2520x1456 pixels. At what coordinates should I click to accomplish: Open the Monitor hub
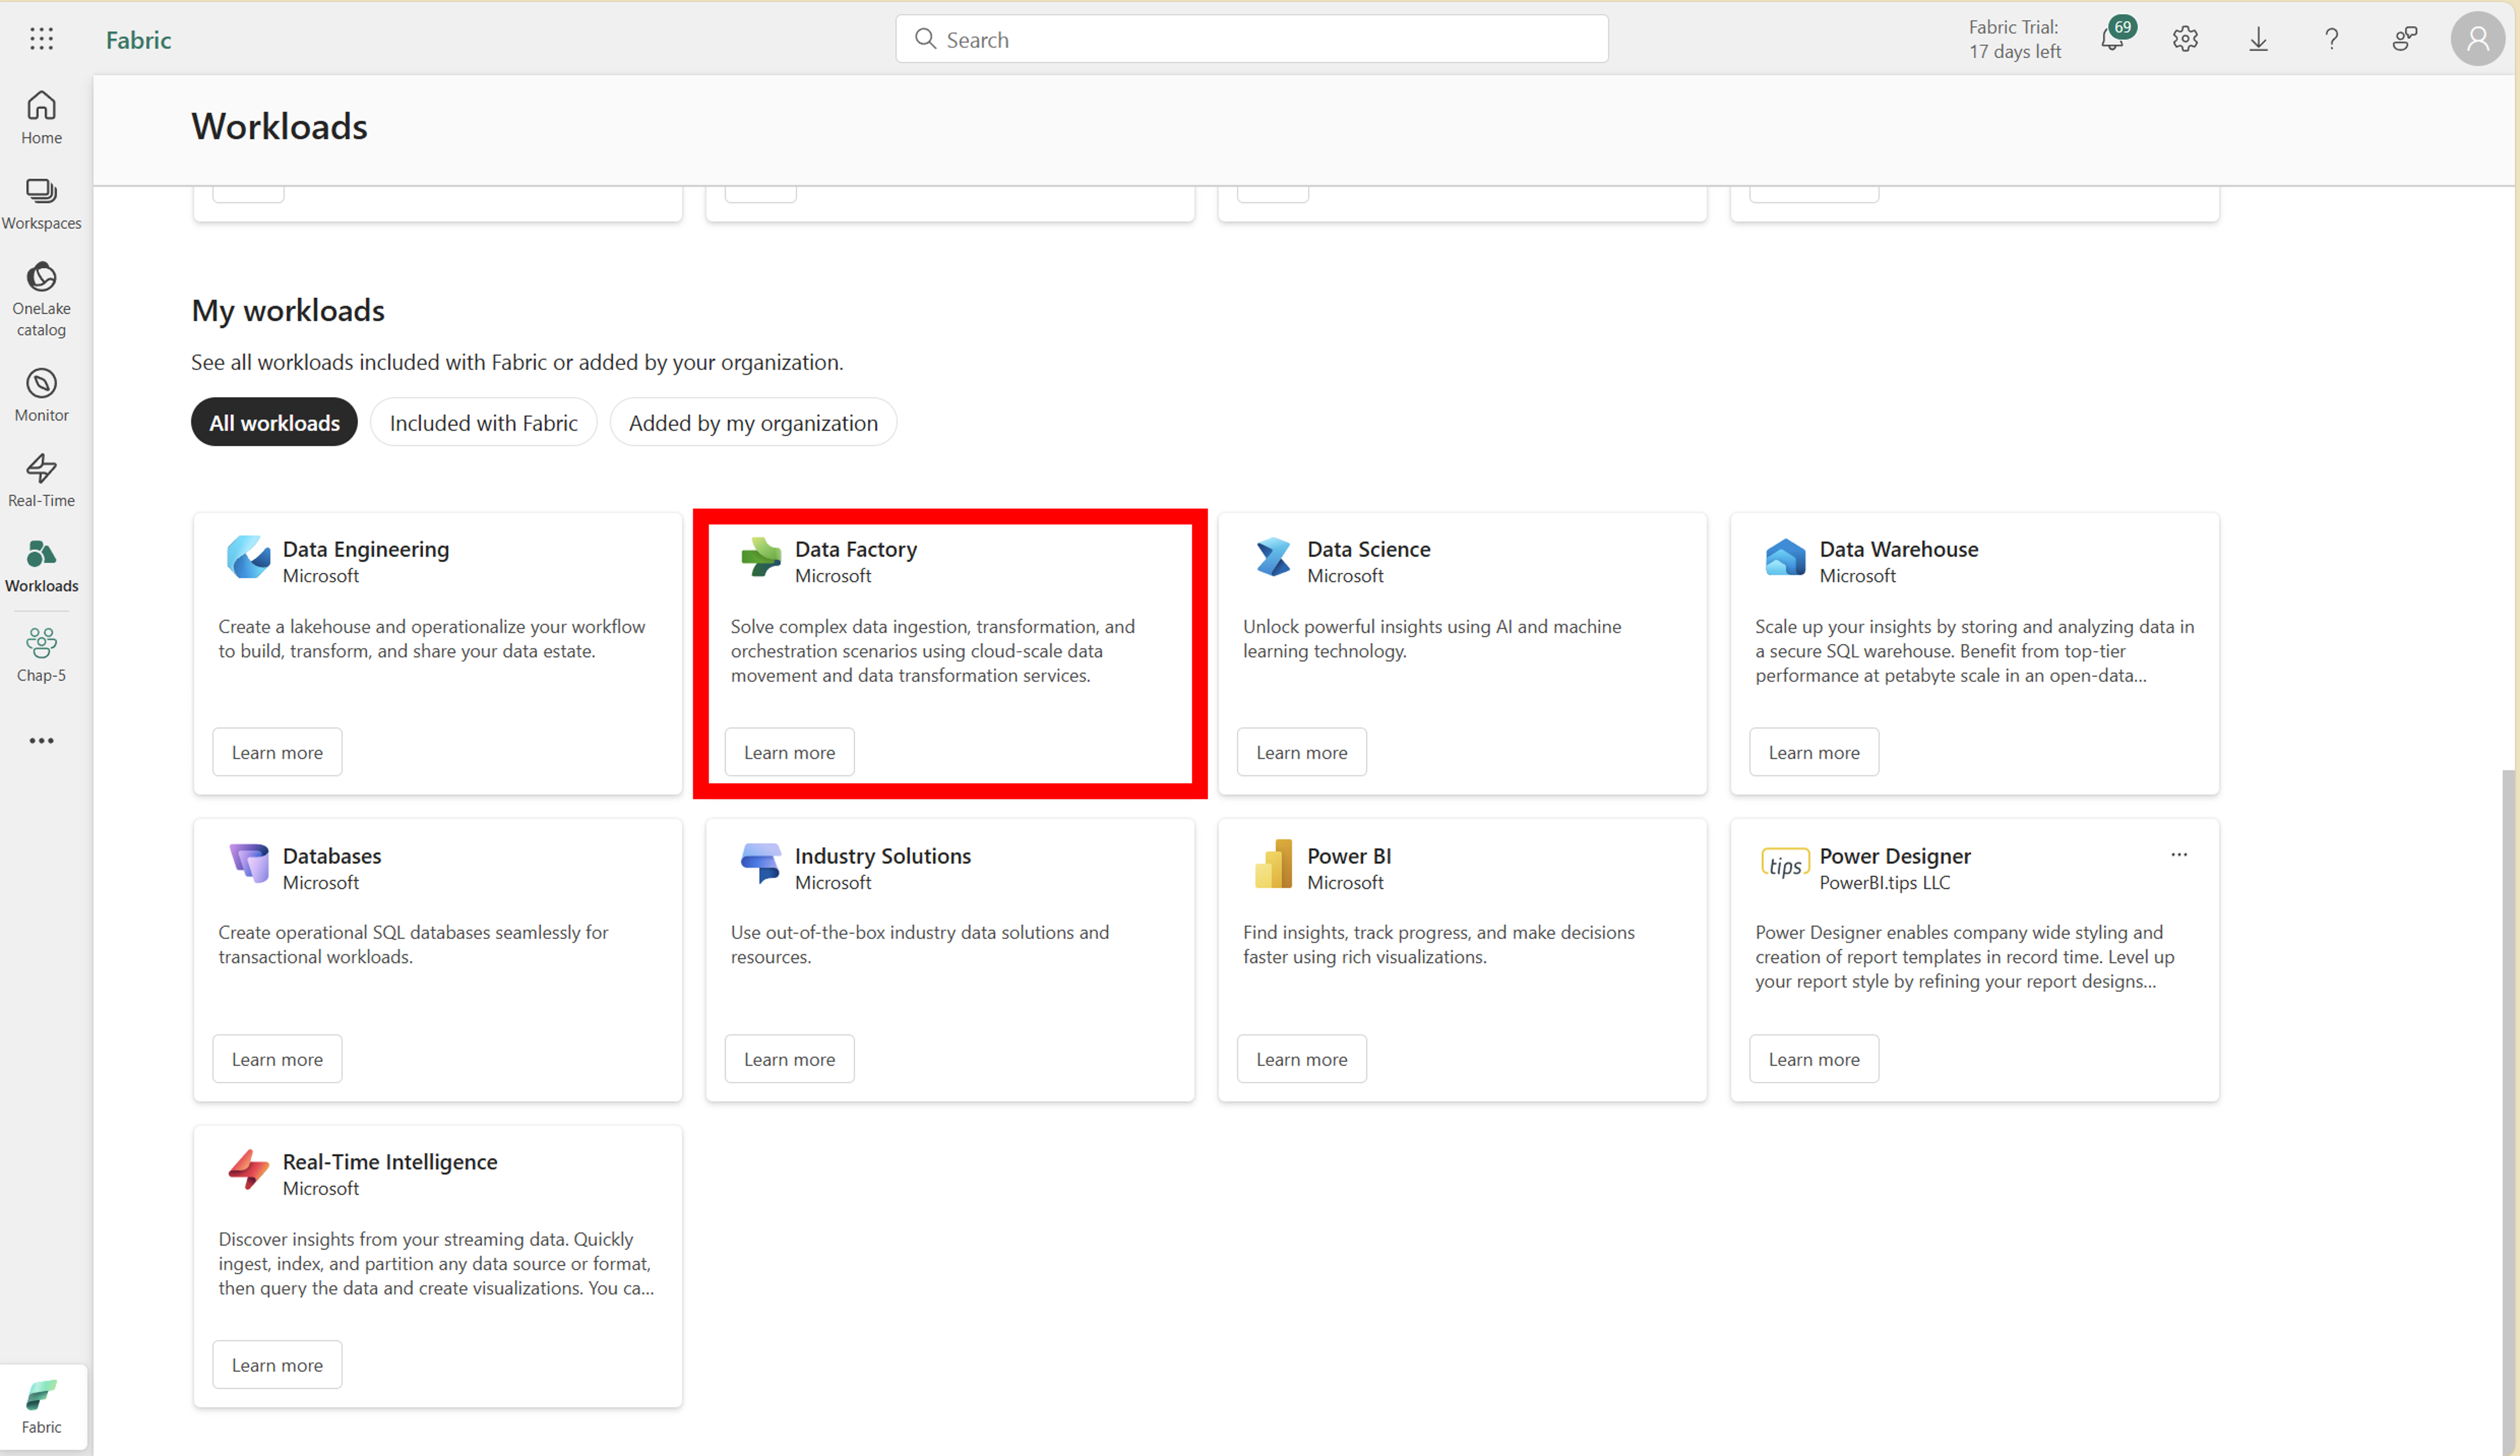(41, 395)
